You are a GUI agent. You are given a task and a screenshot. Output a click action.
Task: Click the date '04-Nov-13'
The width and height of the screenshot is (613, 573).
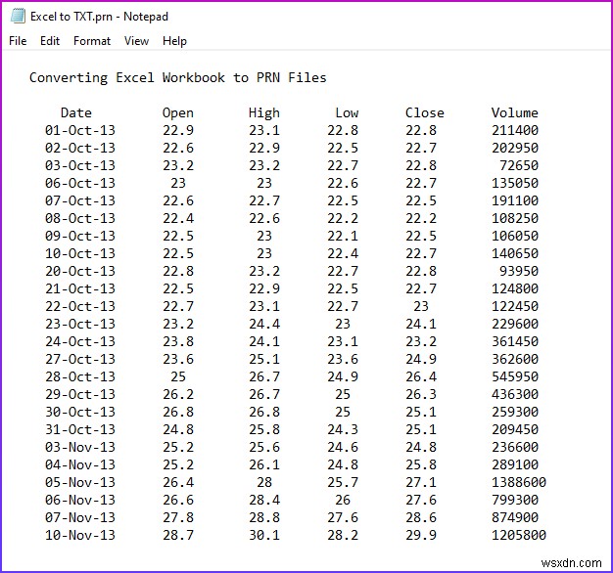[80, 464]
